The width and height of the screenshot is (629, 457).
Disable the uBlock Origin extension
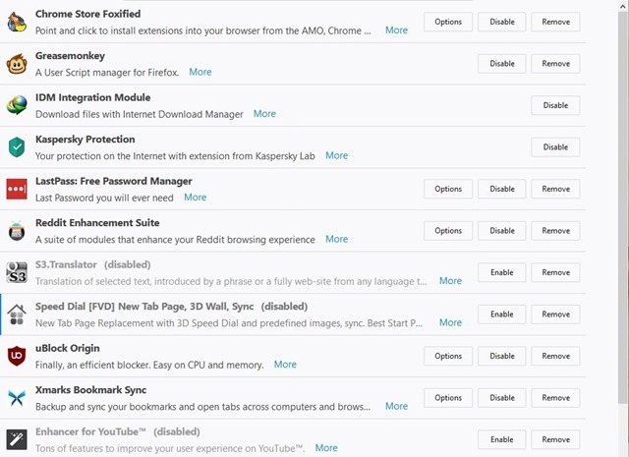click(501, 356)
